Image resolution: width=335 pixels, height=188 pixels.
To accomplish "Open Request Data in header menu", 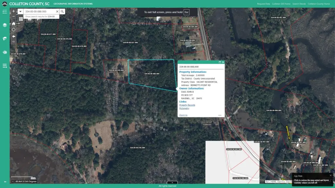I will tap(263, 4).
